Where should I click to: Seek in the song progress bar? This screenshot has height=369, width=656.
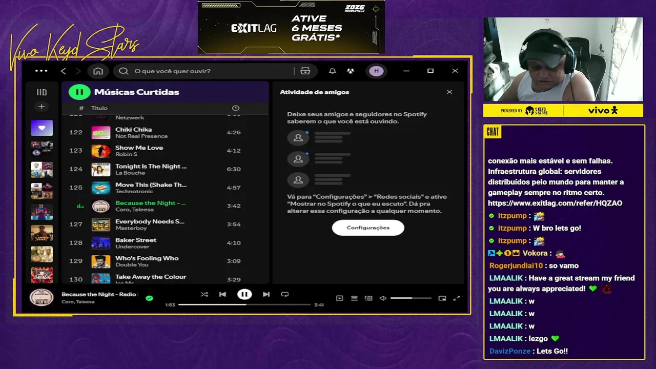tap(244, 304)
